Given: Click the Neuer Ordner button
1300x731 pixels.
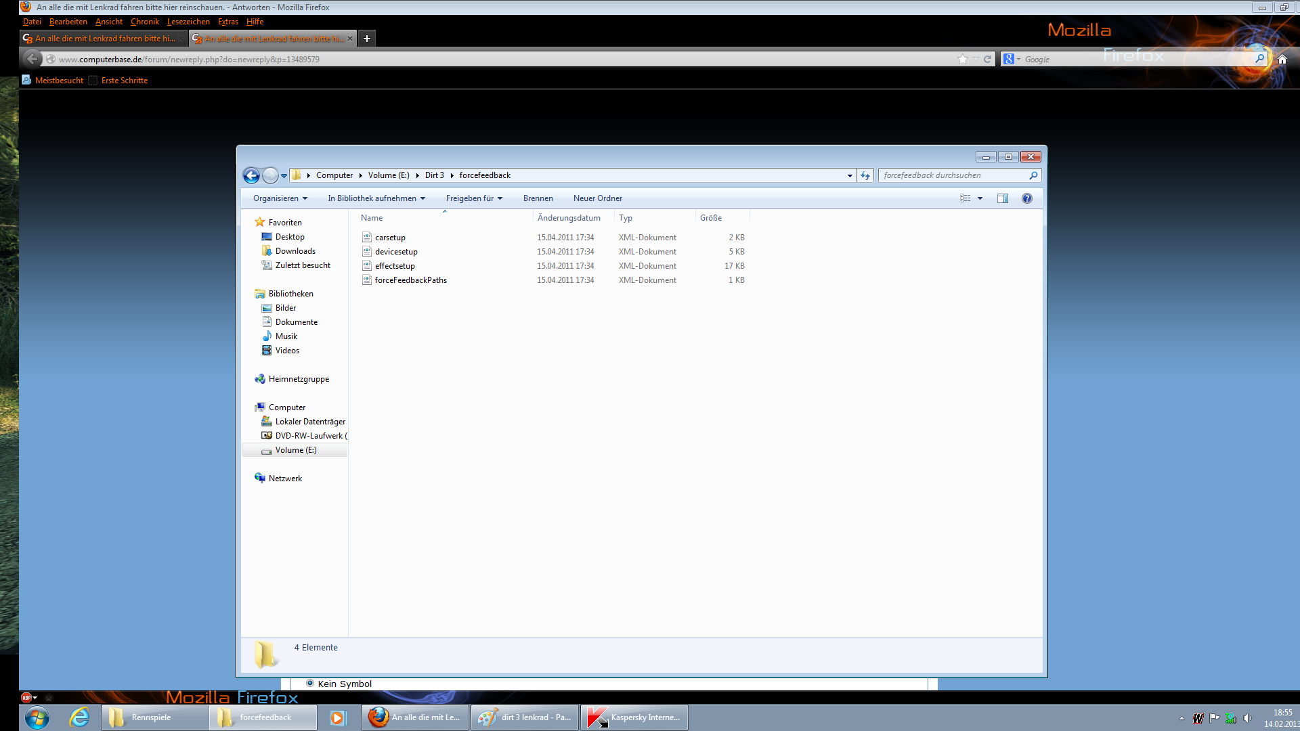Looking at the screenshot, I should (597, 198).
